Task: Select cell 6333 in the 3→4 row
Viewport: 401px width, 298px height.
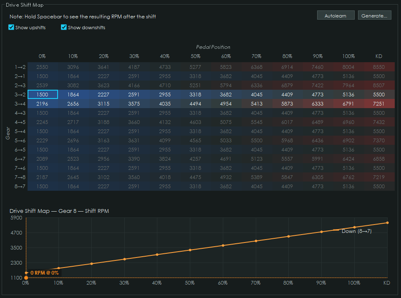Action: 318,104
